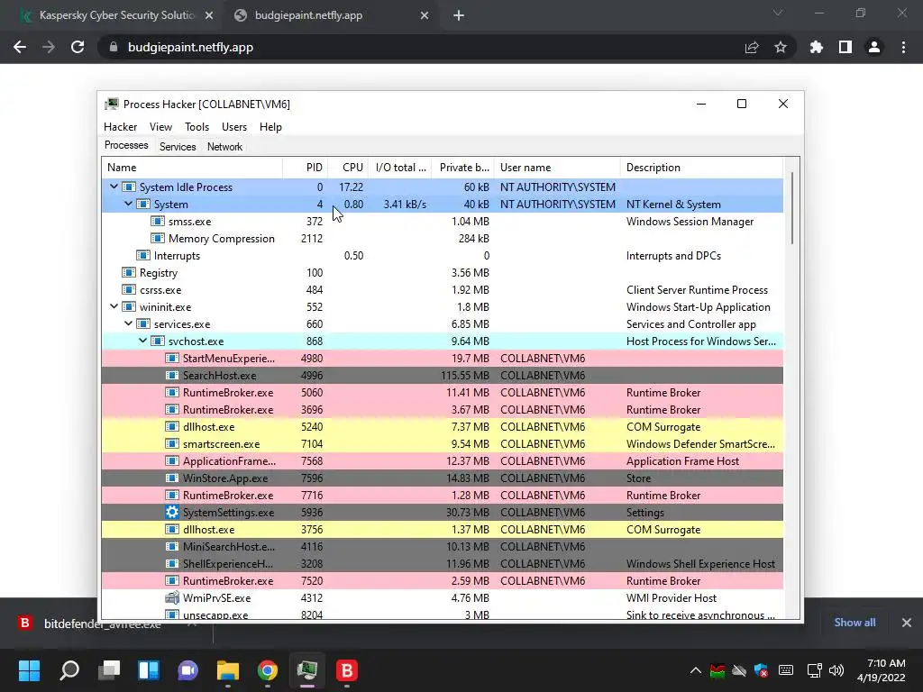Screen dimensions: 923x692
Task: Select the Processes tab
Action: click(x=126, y=145)
